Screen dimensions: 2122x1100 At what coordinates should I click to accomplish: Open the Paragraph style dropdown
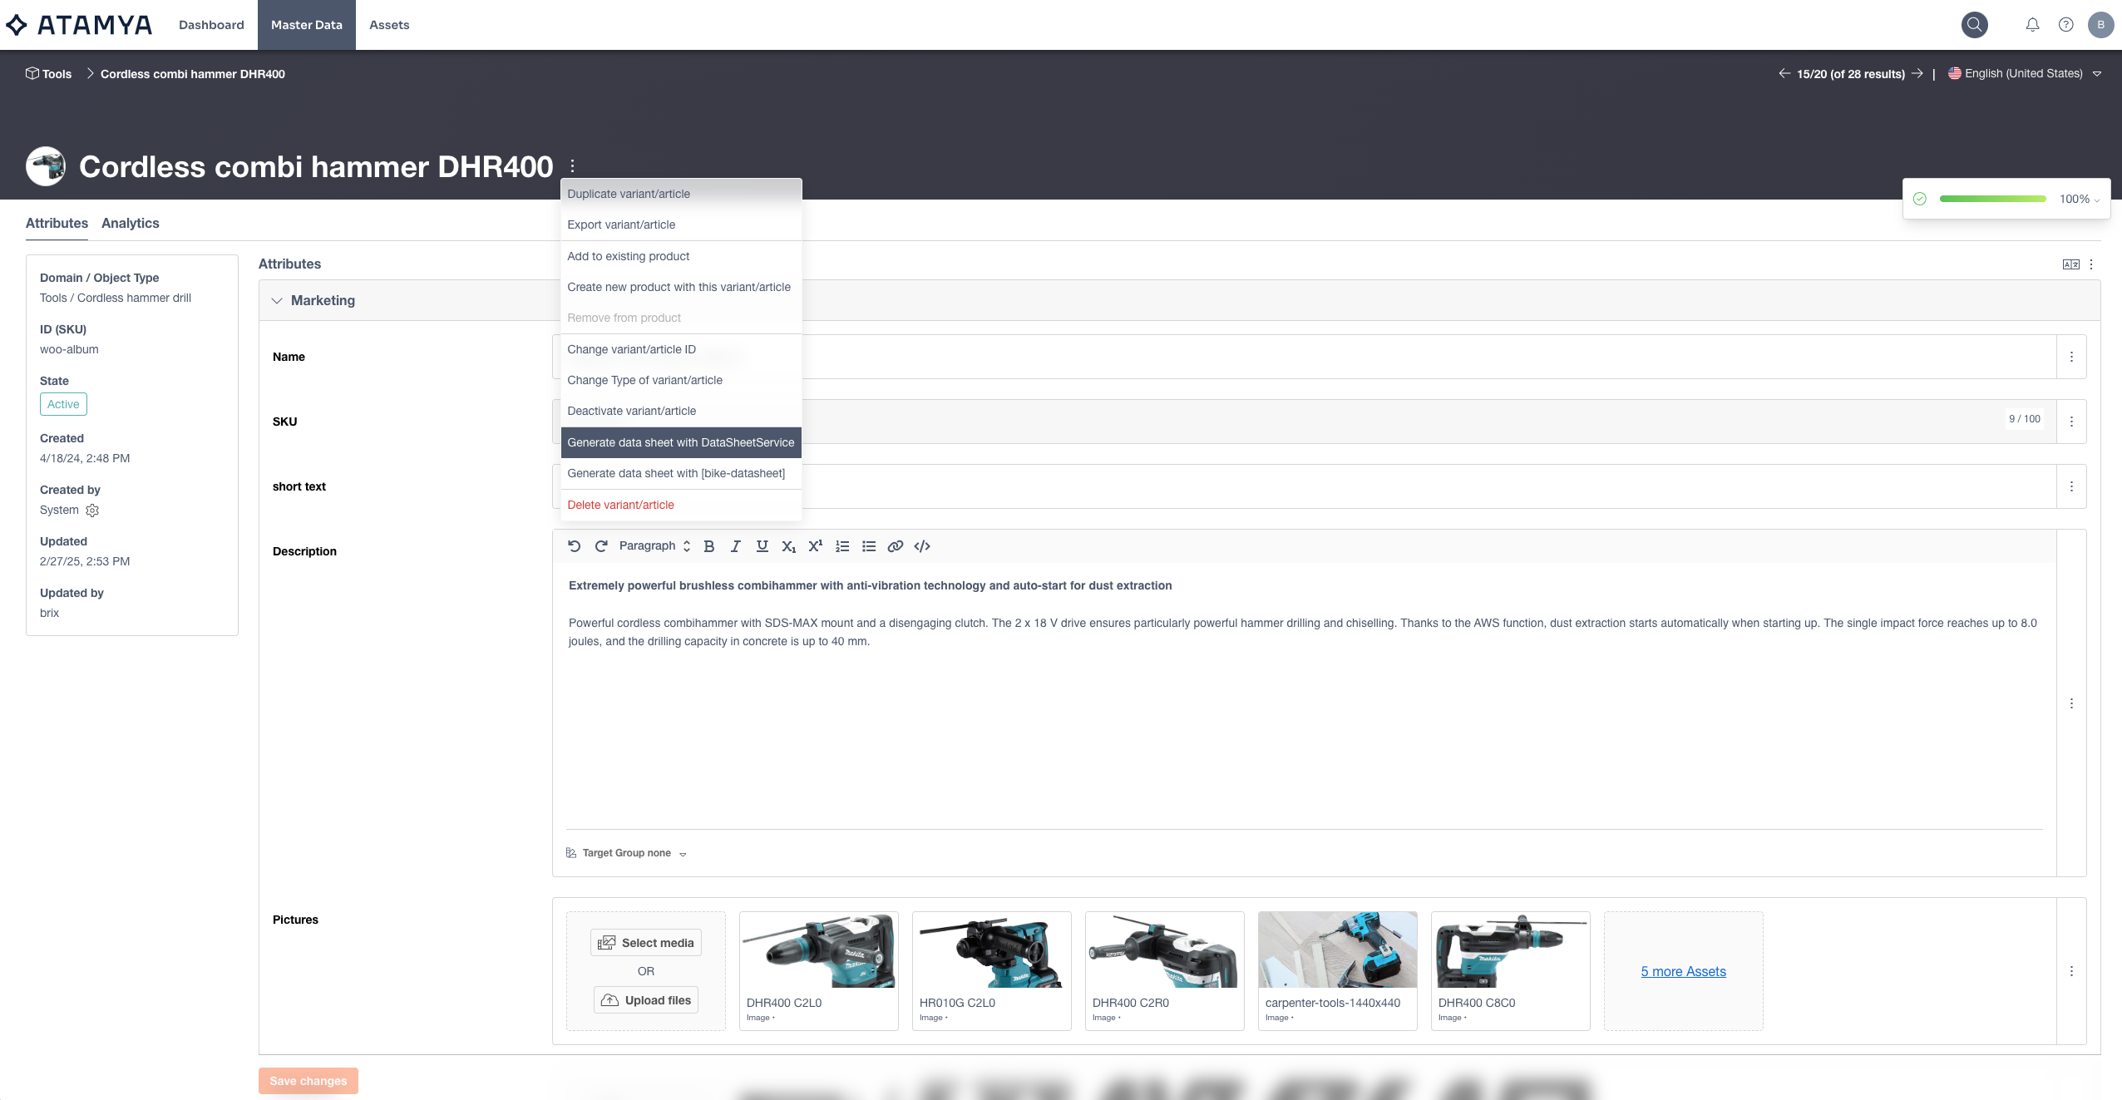pos(654,546)
